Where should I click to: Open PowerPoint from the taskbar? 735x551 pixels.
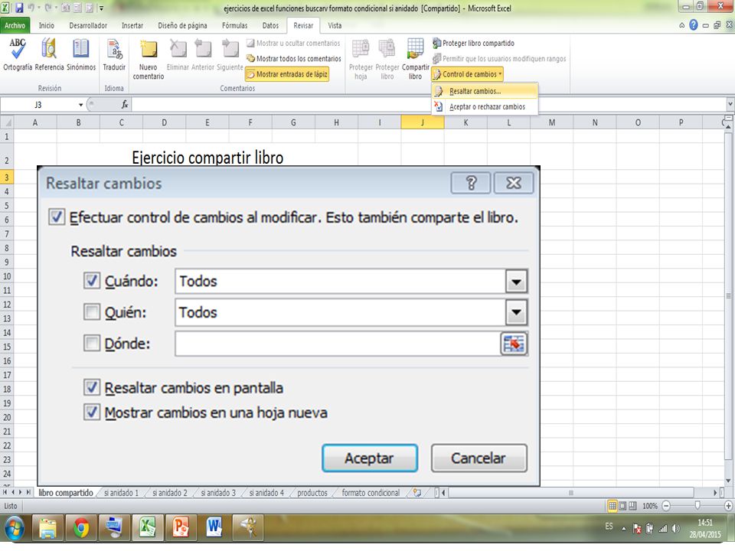(x=181, y=528)
